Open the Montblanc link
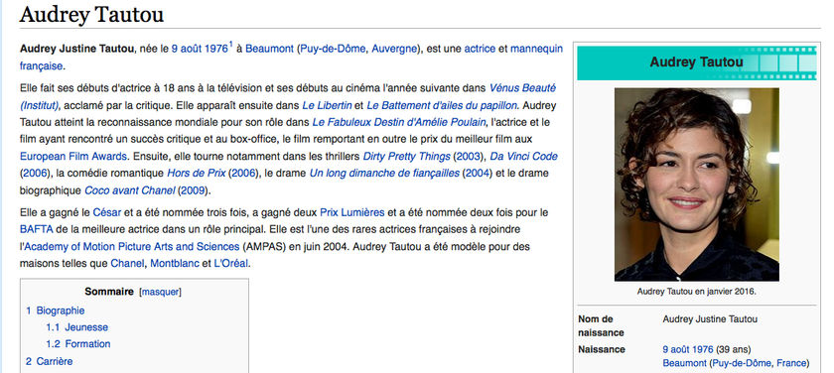 tap(175, 264)
